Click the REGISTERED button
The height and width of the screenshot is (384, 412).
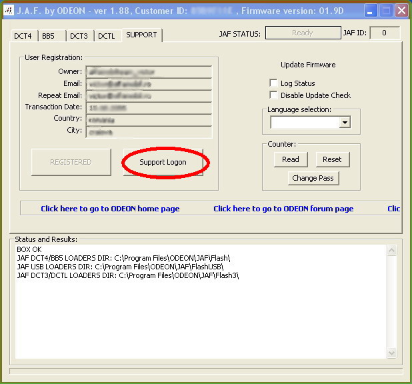coord(71,162)
